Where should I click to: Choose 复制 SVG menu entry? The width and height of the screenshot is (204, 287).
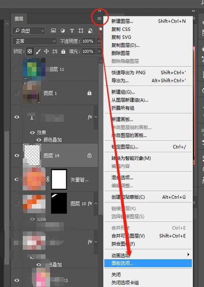[x=148, y=37]
